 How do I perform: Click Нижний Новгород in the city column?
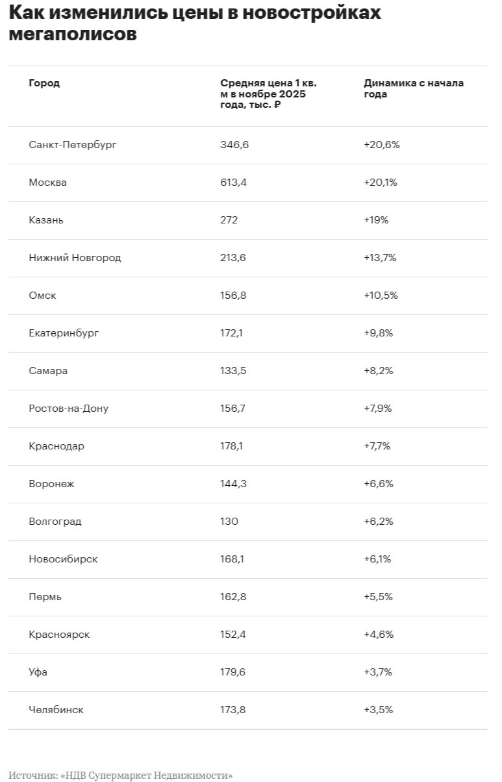tap(75, 258)
